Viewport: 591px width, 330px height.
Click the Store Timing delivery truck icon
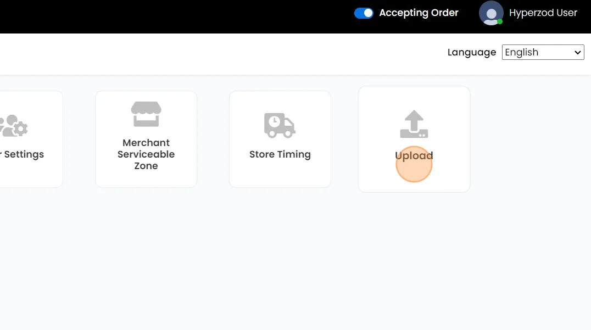click(280, 125)
